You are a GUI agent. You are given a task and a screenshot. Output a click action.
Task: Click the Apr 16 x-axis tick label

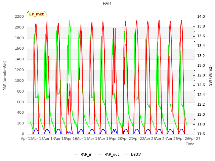[x=72, y=139]
